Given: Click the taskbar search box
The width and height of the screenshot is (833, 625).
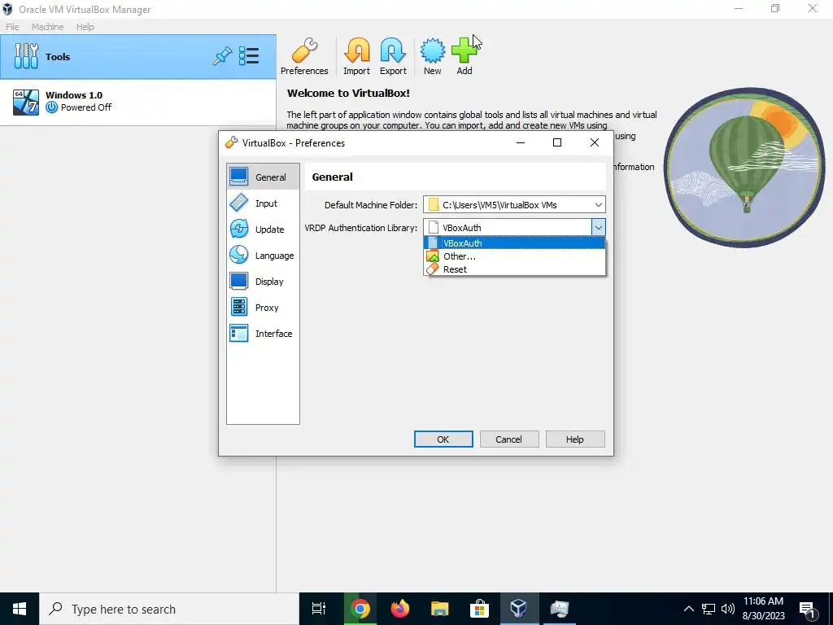Looking at the screenshot, I should 169,609.
